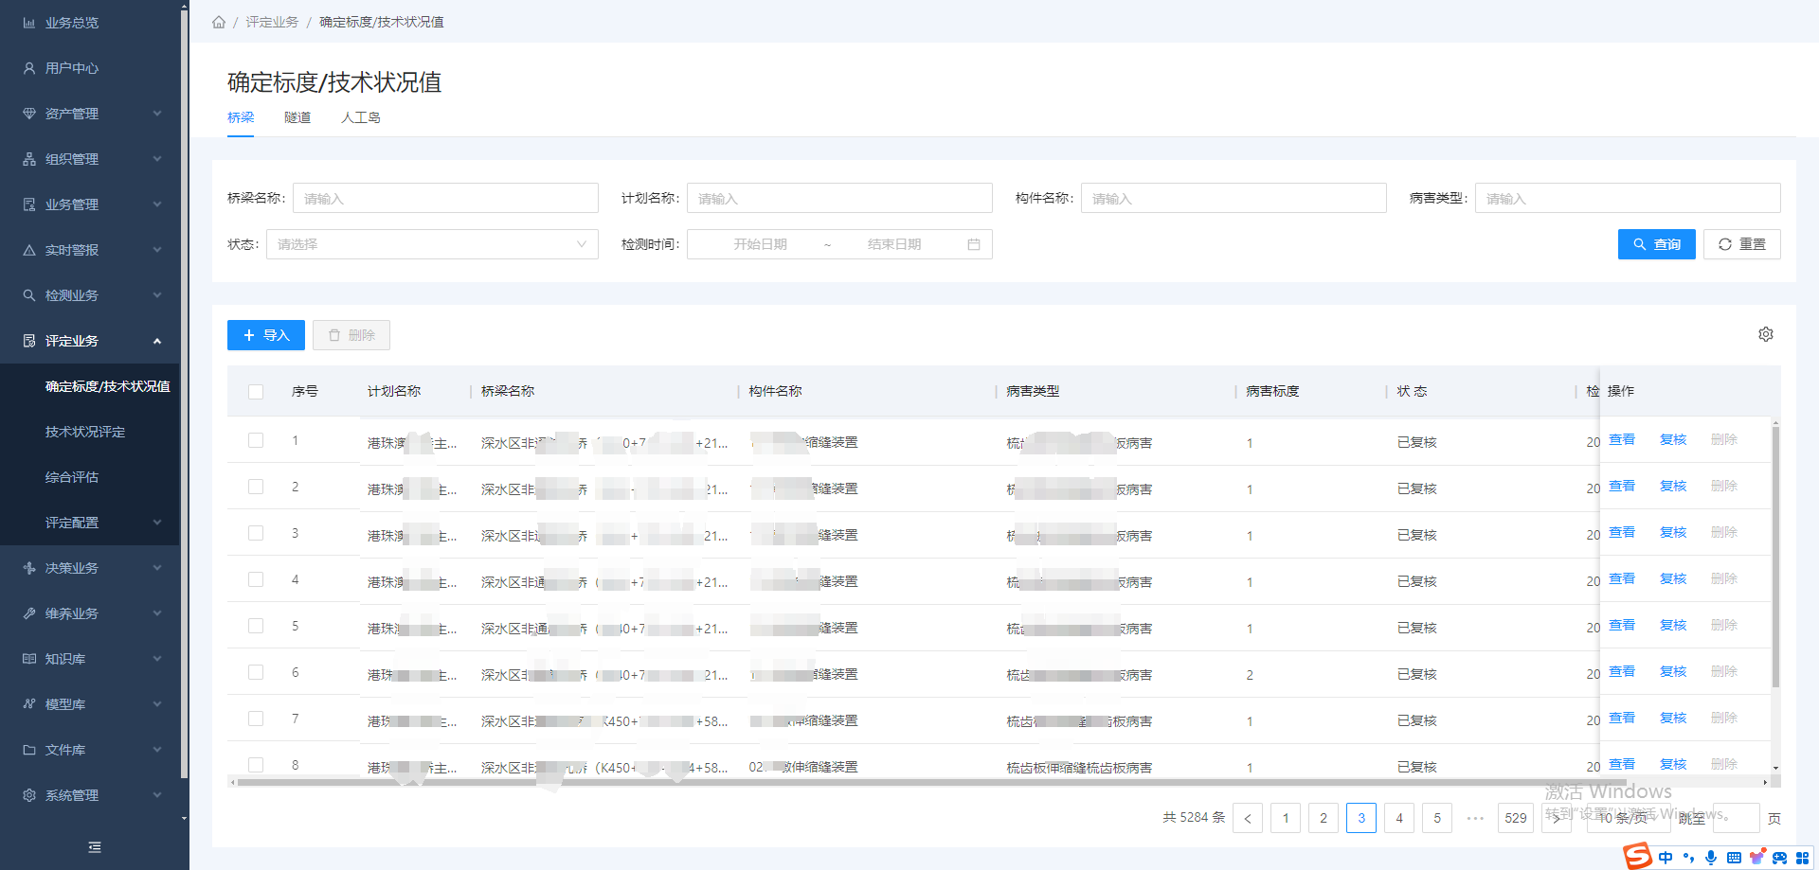1819x870 pixels.
Task: Check the checkbox for row 8
Action: pos(256,765)
